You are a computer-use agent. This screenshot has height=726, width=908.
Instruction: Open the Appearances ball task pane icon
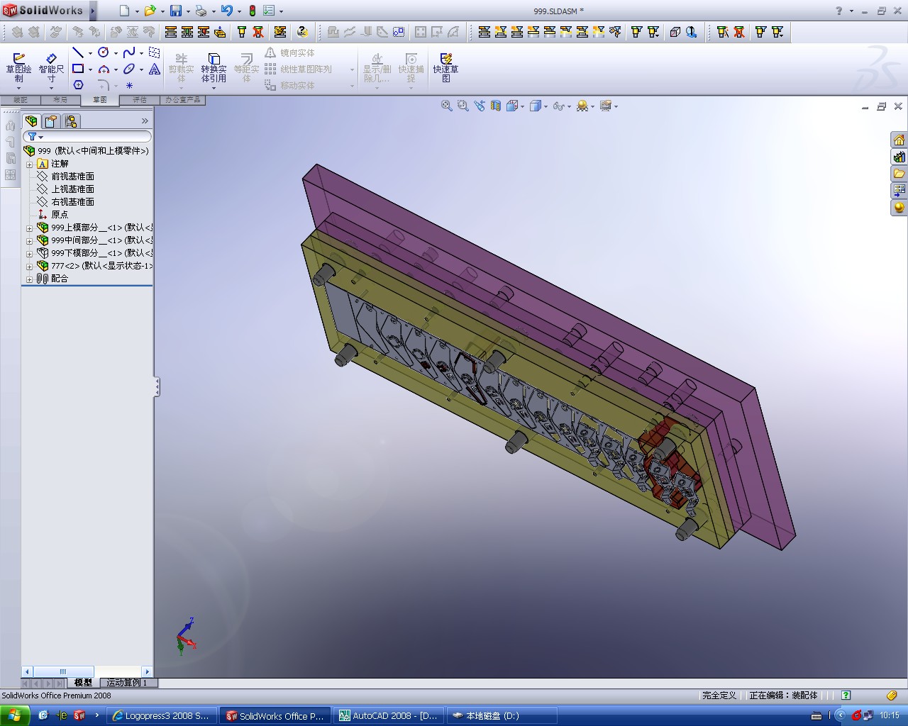[899, 208]
